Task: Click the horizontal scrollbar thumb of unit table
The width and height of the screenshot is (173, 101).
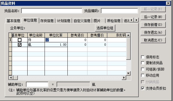Action: click(15, 78)
